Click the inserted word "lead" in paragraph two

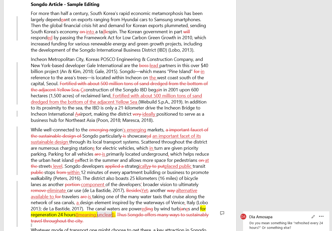(154, 66)
